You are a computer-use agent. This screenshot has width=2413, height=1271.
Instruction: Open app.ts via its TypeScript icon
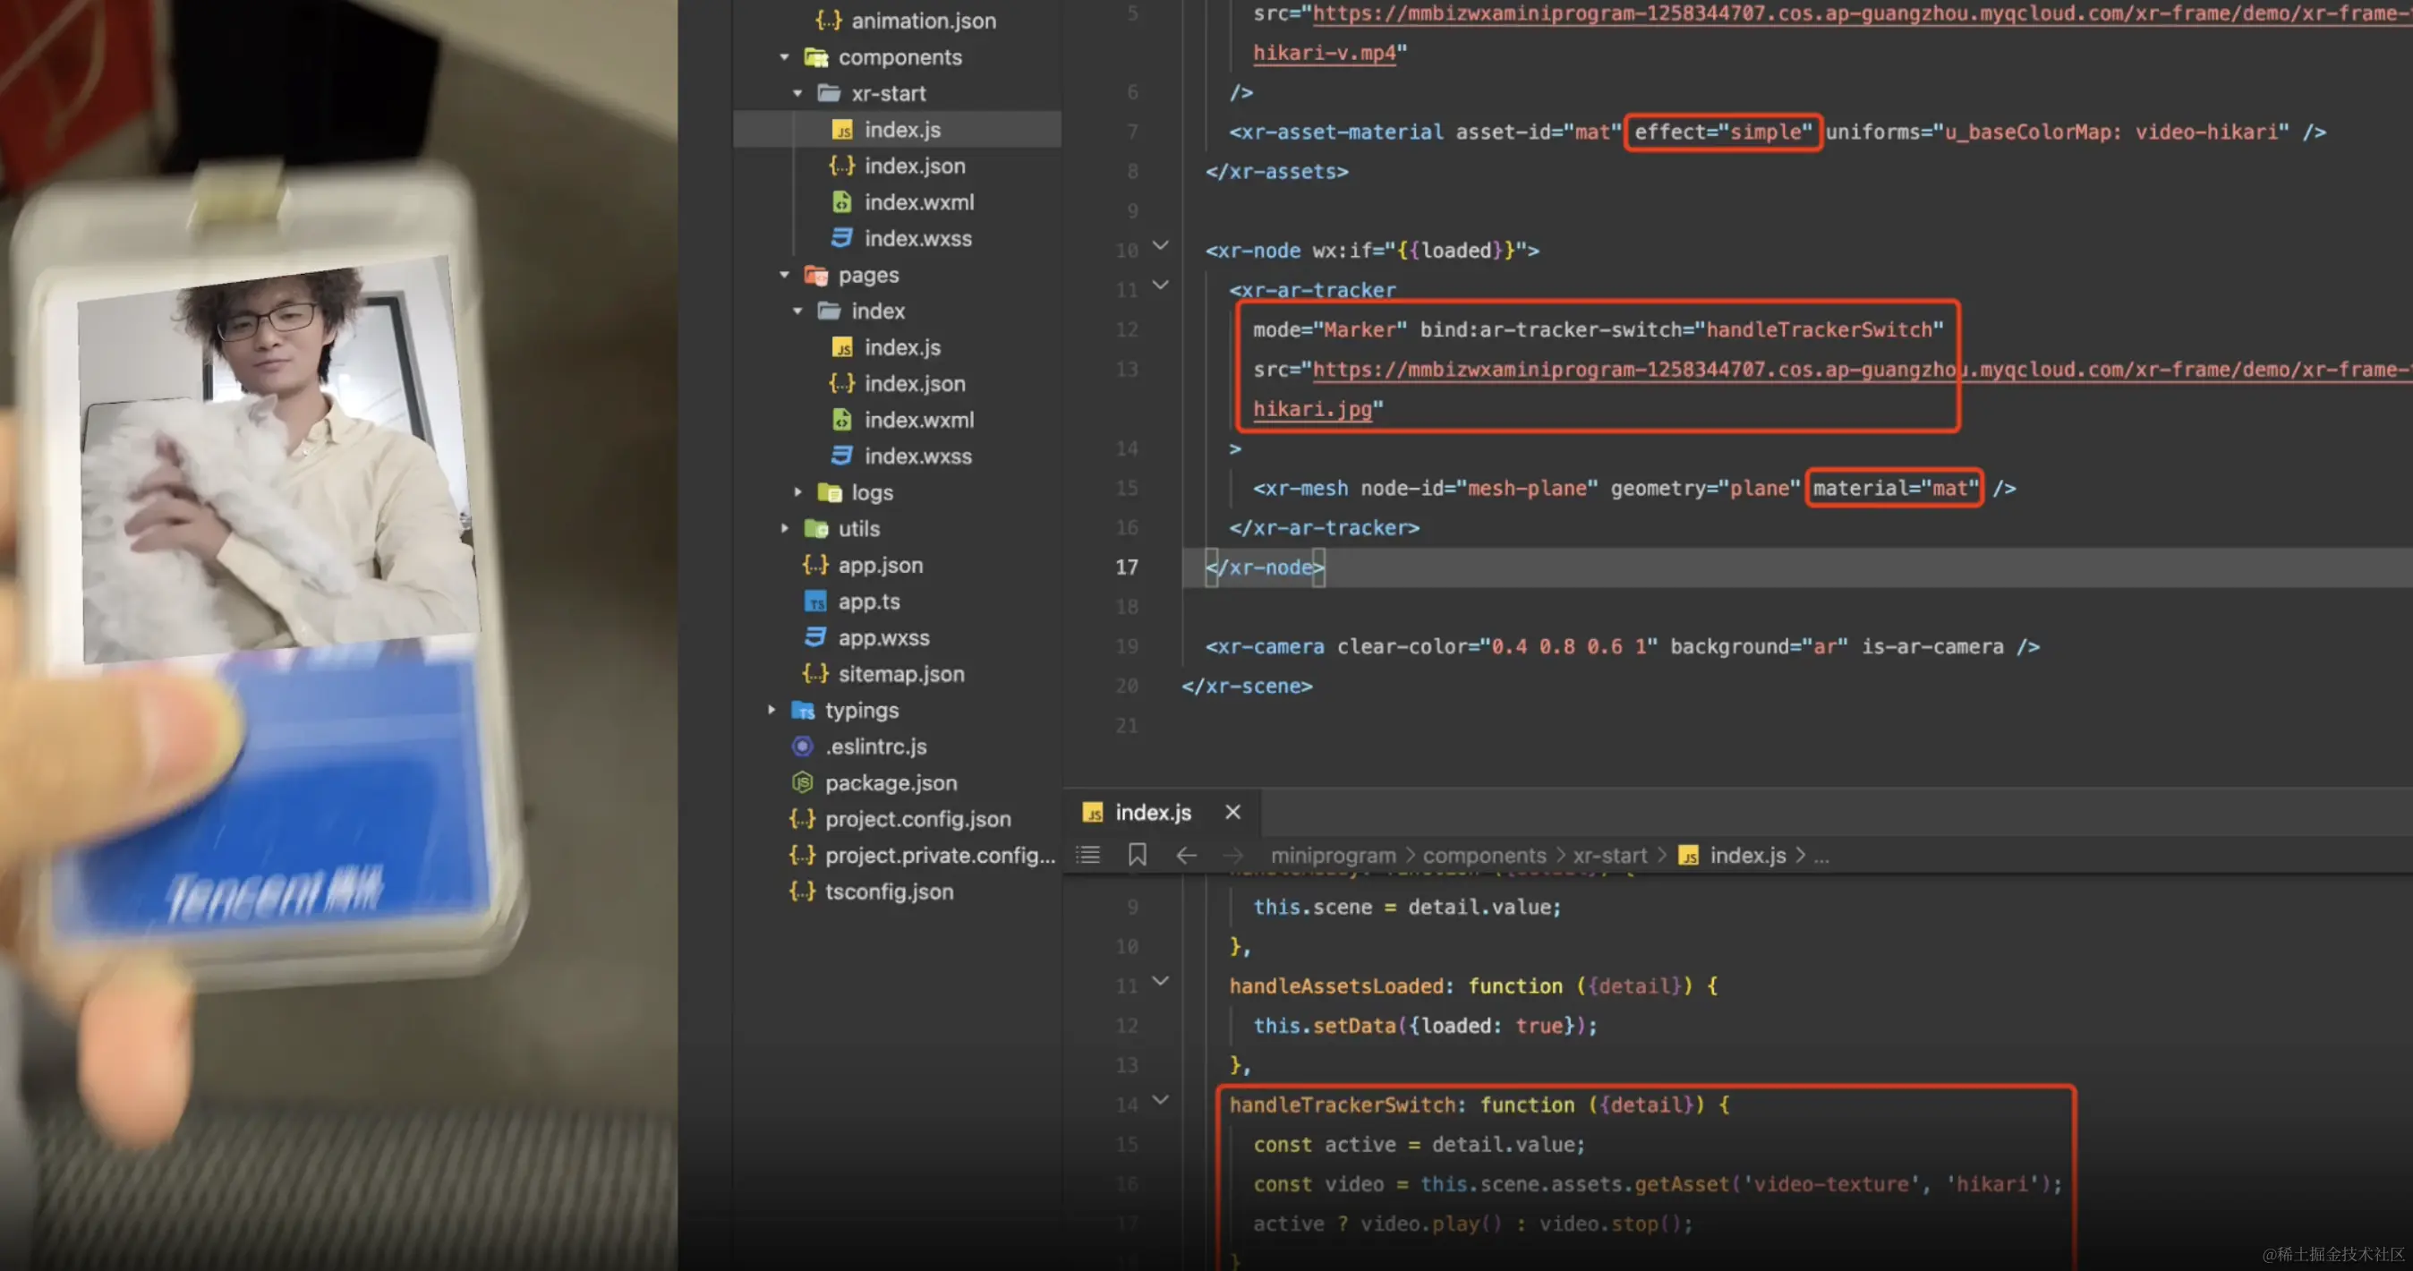pos(816,601)
